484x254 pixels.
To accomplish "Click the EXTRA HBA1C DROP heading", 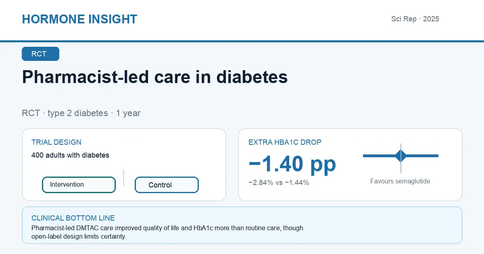I will tap(285, 142).
